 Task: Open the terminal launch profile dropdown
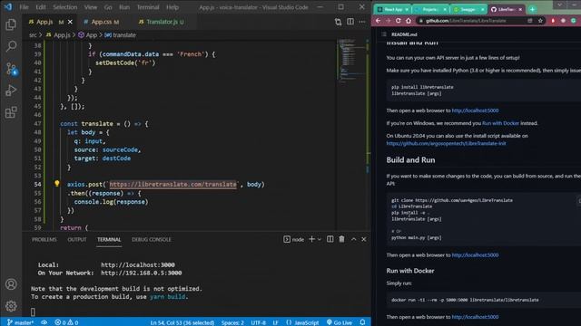coord(320,239)
